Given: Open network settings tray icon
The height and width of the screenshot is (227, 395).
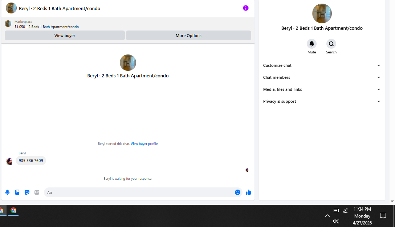Looking at the screenshot, I should click(345, 210).
